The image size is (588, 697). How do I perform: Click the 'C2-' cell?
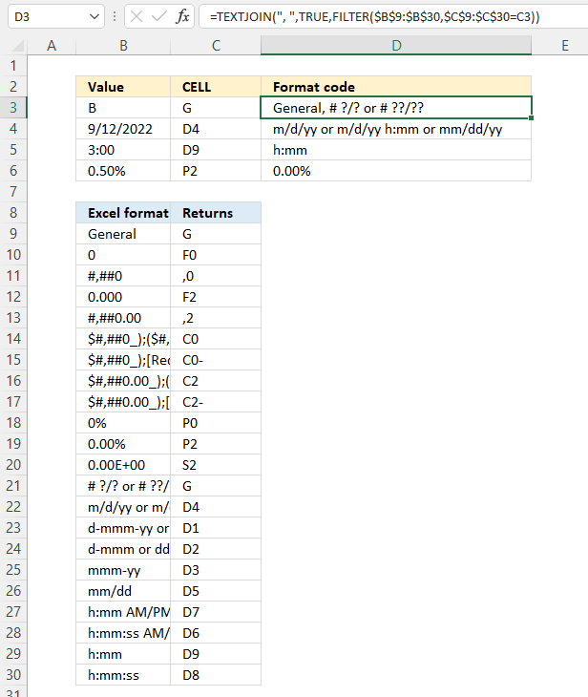pos(216,402)
